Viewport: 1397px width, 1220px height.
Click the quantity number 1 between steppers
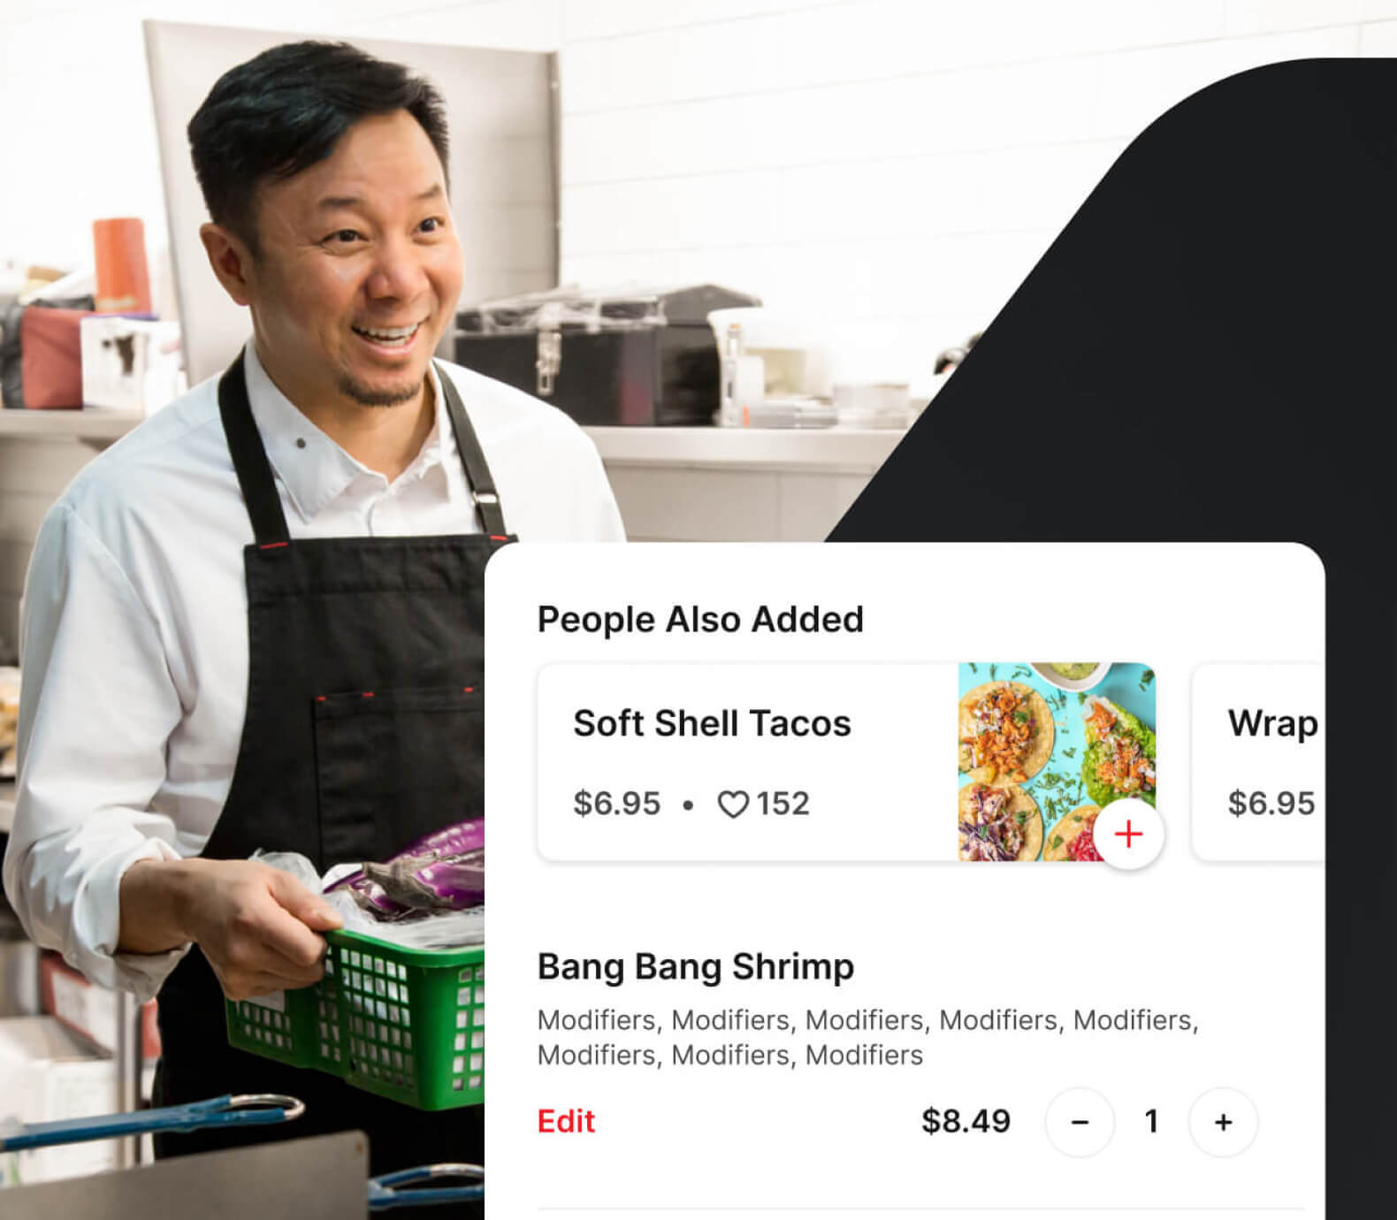[1151, 1121]
